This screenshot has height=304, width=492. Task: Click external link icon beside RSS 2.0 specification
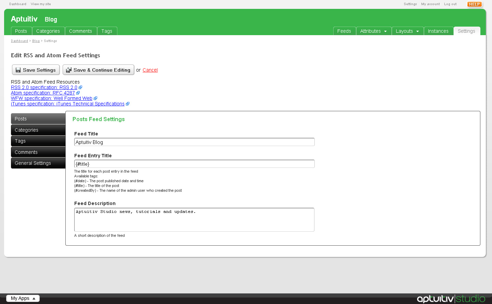(80, 87)
